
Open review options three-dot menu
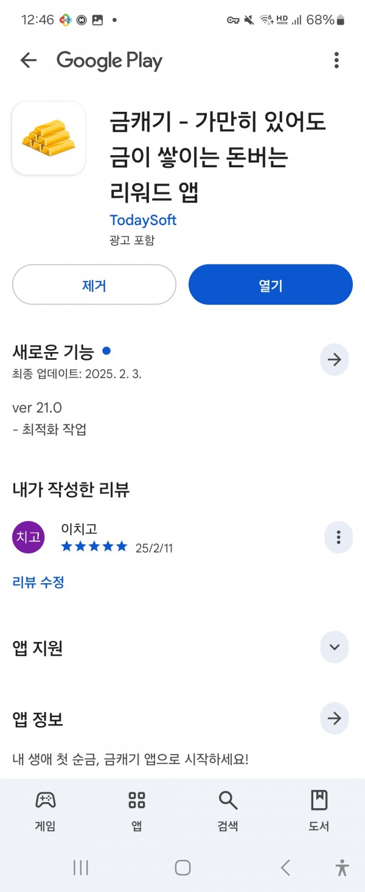338,537
